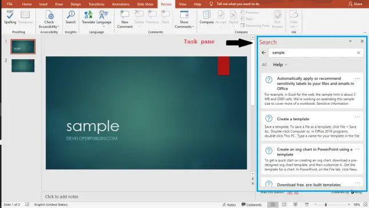
Task: Click Hide Ink
Action: tap(293, 19)
